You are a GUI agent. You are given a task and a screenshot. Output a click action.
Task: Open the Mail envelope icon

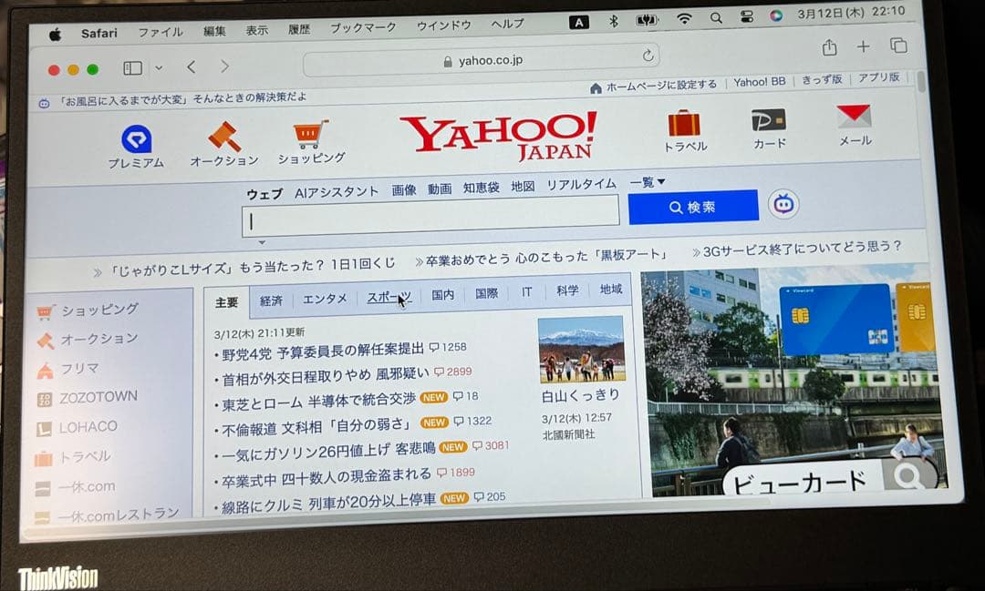pos(854,116)
